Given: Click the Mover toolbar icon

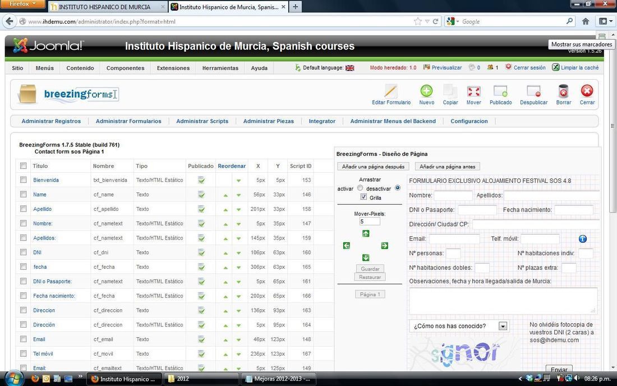Looking at the screenshot, I should pos(474,91).
